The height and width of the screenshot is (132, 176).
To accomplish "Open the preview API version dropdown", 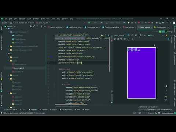I will coord(151,36).
